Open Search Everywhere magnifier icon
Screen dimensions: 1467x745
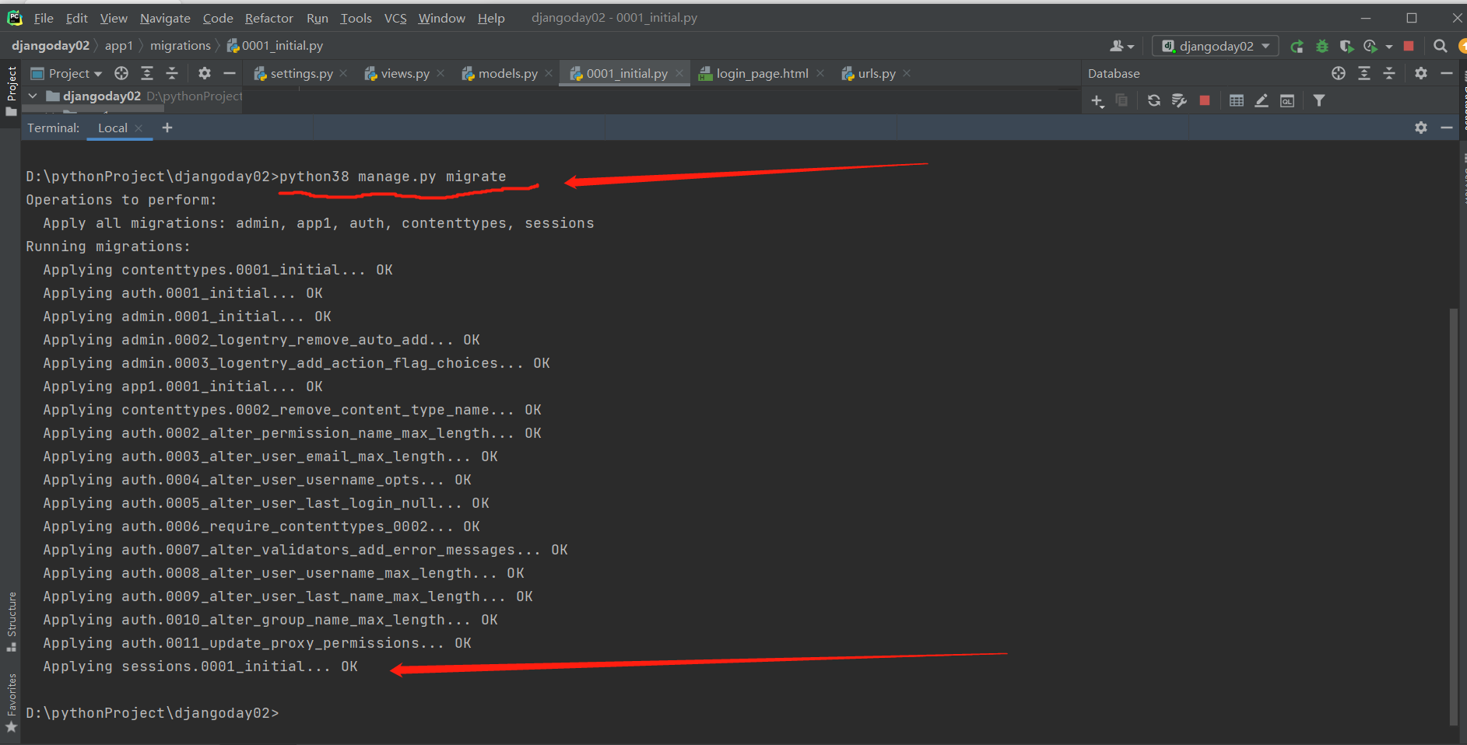point(1441,47)
